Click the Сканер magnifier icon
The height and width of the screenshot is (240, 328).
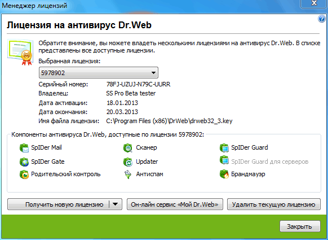coord(128,148)
